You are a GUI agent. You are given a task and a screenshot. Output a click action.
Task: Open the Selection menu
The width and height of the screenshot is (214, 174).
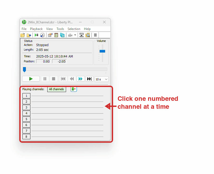tap(74, 29)
